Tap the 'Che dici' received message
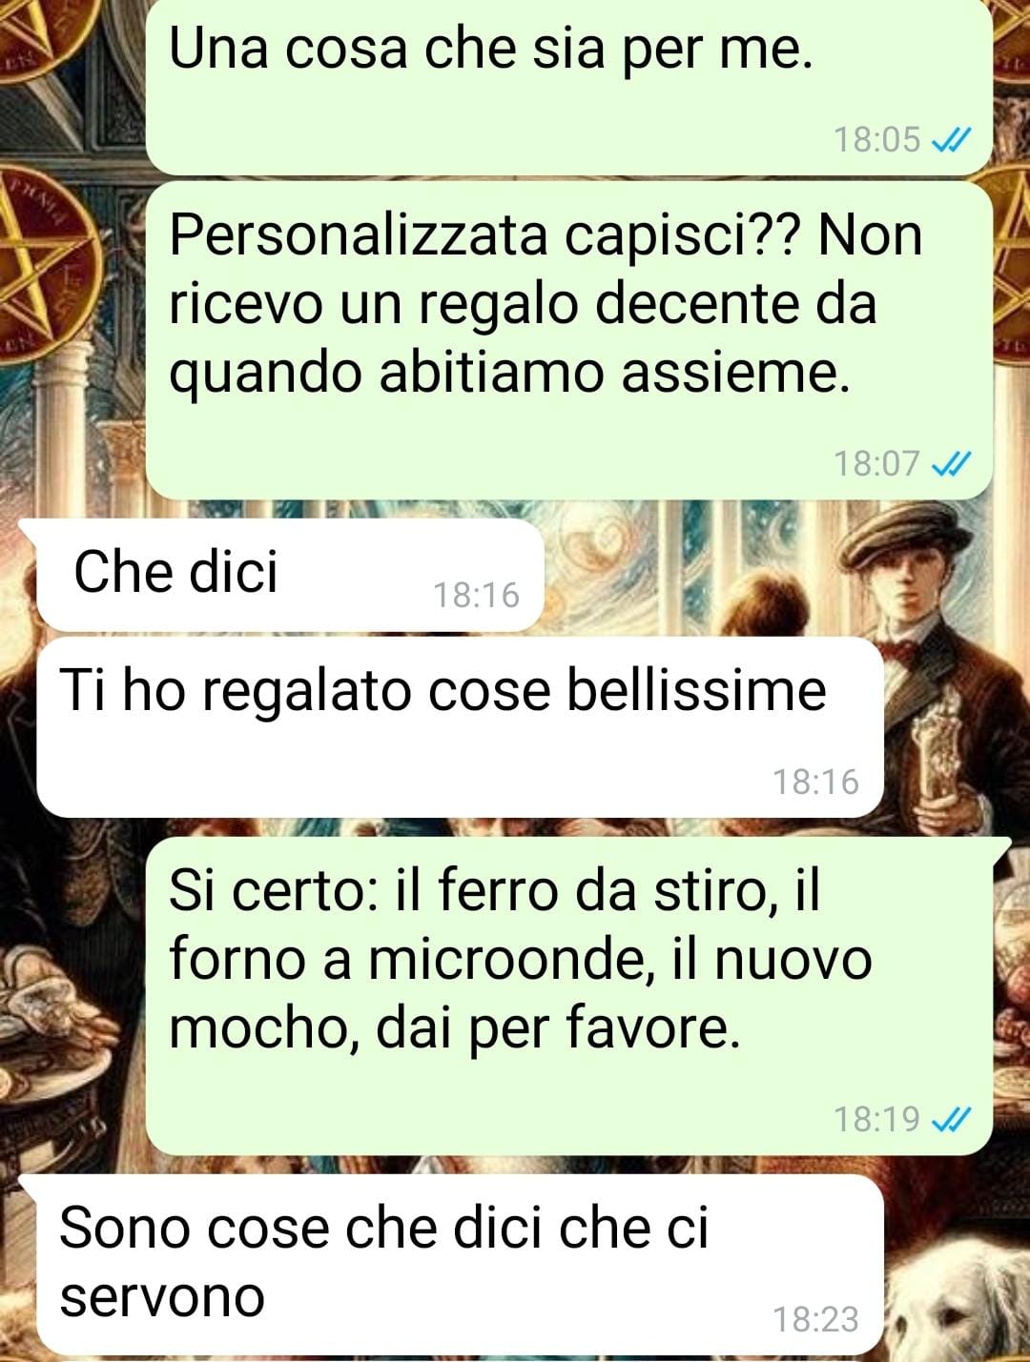 click(290, 576)
